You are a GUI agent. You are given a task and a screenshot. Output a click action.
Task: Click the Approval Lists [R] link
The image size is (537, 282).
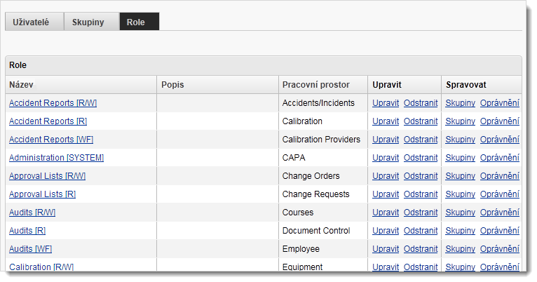[x=42, y=194]
